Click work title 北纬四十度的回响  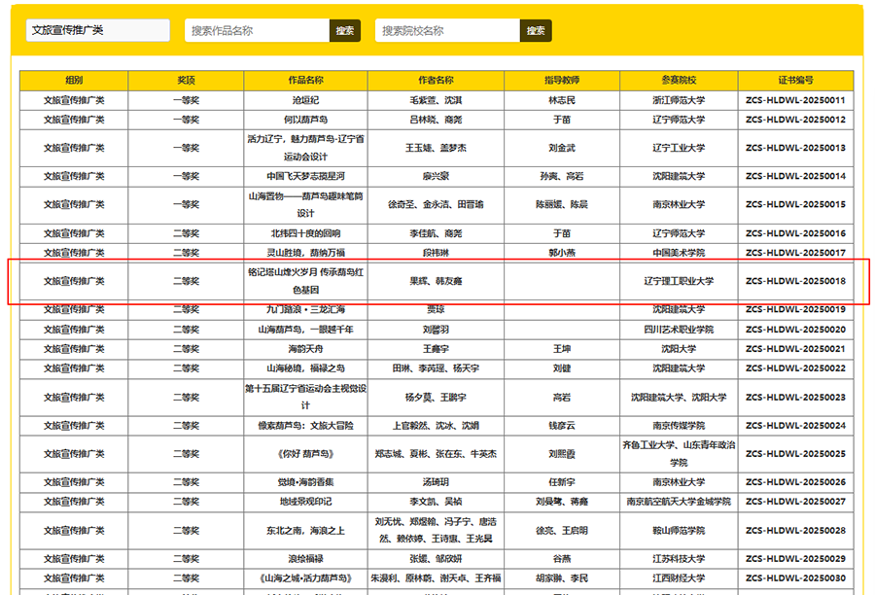(x=305, y=233)
